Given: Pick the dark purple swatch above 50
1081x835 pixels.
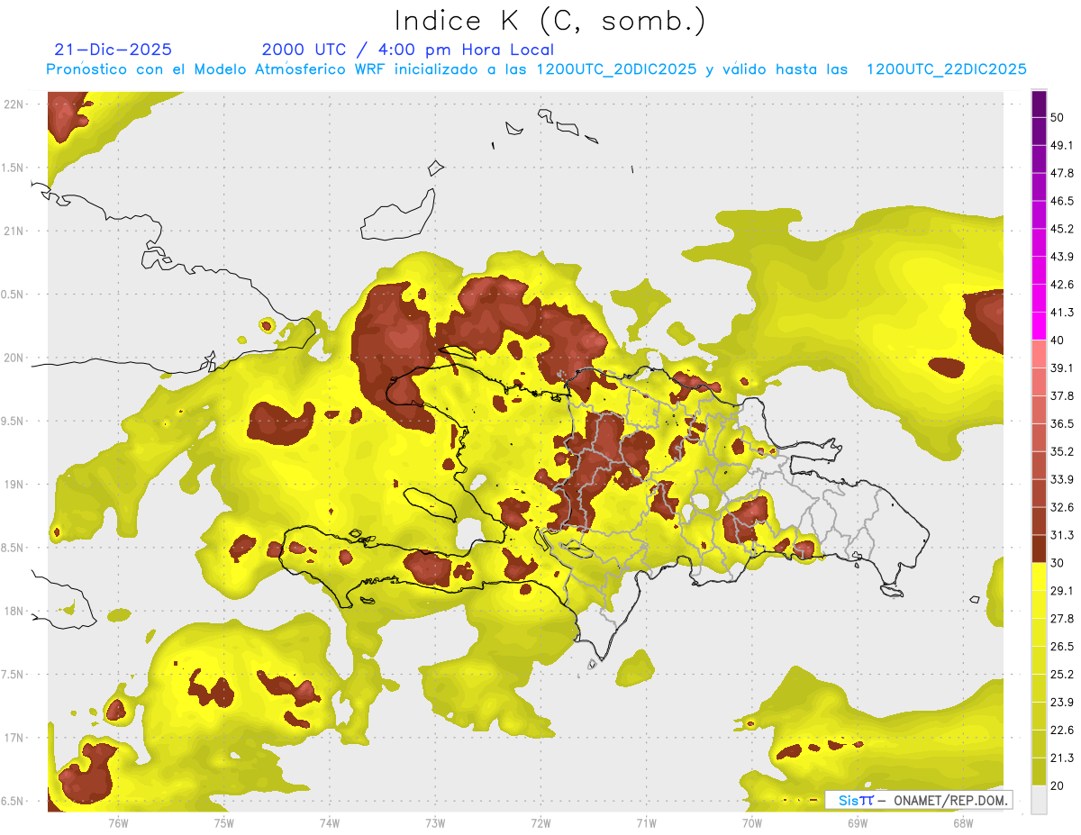Looking at the screenshot, I should (x=1039, y=104).
